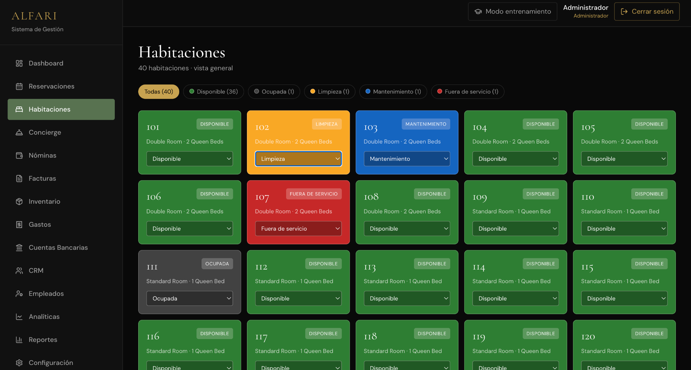Click room number 116
The image size is (691, 370).
[153, 336]
